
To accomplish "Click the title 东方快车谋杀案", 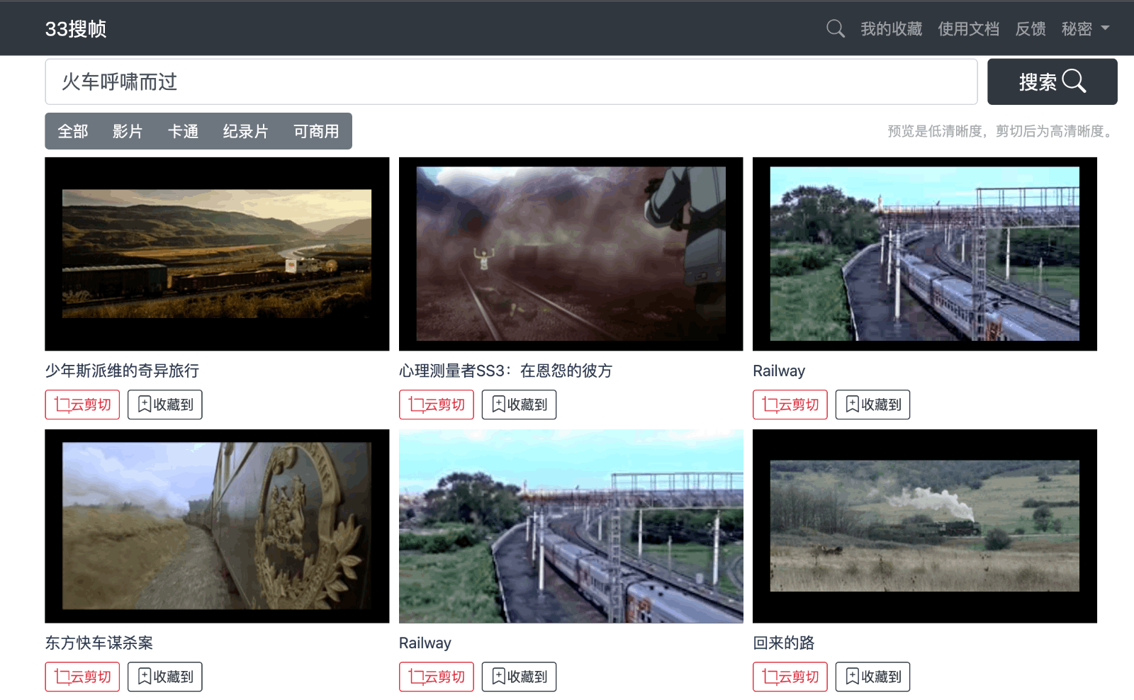I will tap(99, 643).
